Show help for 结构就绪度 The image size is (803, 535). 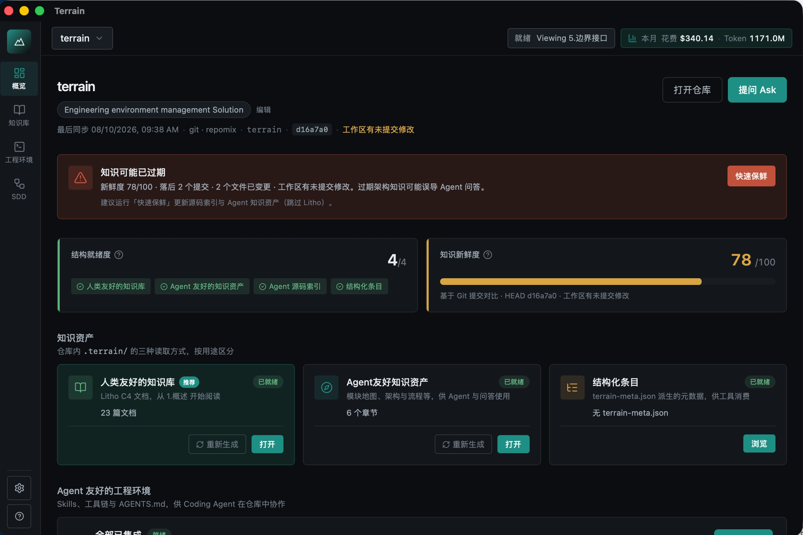coord(118,255)
